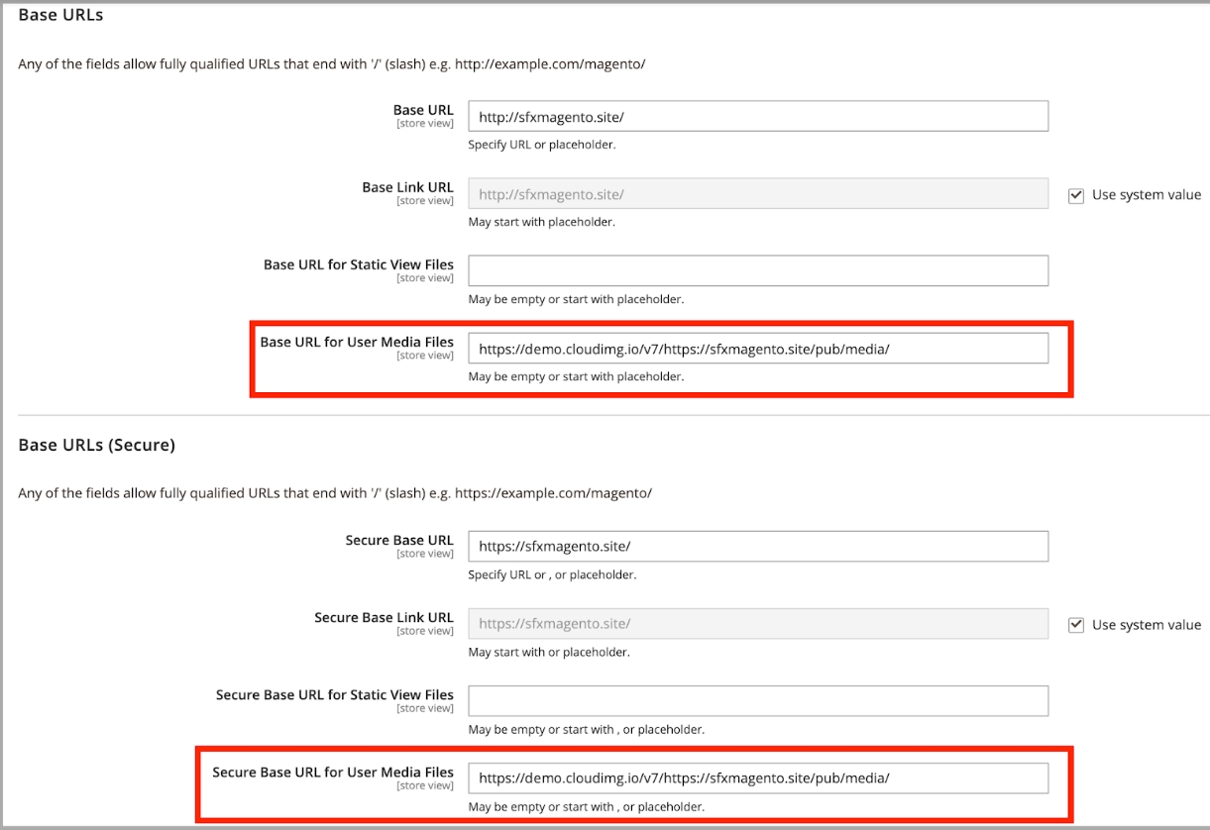Focus the Secure Base URL for Static View Files input
1210x830 pixels.
coord(757,701)
